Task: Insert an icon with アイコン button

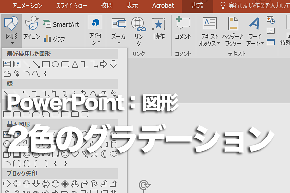Action: tap(31, 28)
